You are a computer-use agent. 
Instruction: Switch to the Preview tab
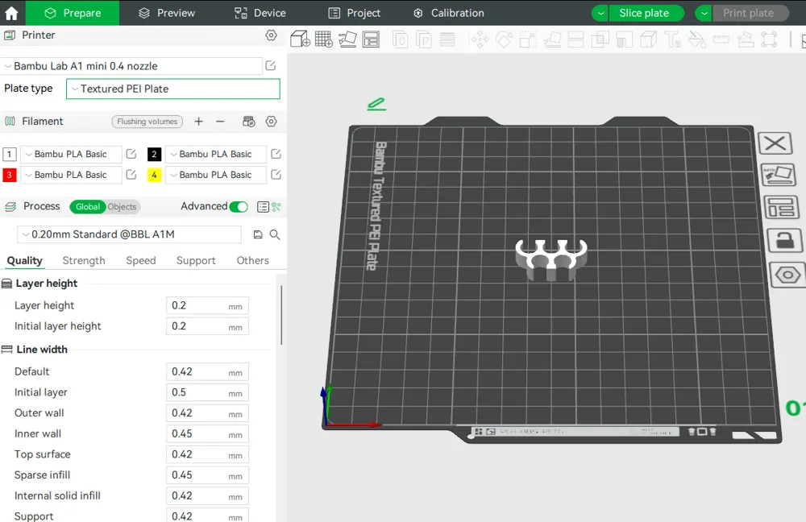[167, 13]
